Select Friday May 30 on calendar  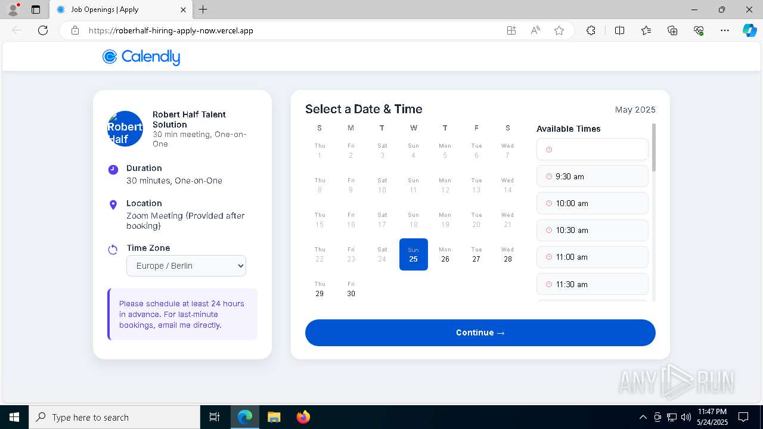coord(351,289)
